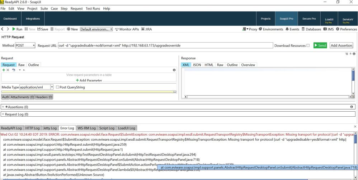Open the Method POST dropdown

tap(25, 46)
